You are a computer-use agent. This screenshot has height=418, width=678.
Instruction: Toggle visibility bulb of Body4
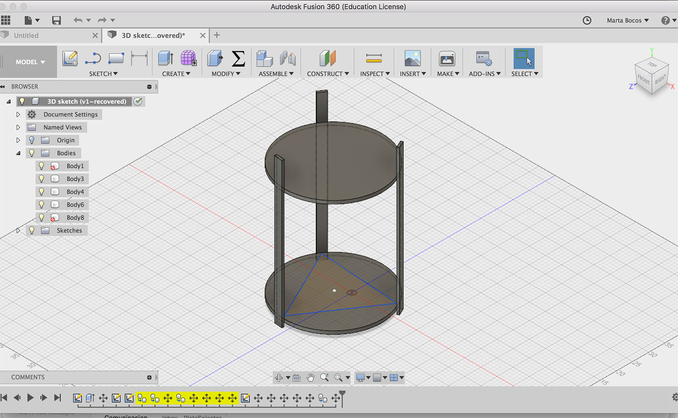point(41,192)
